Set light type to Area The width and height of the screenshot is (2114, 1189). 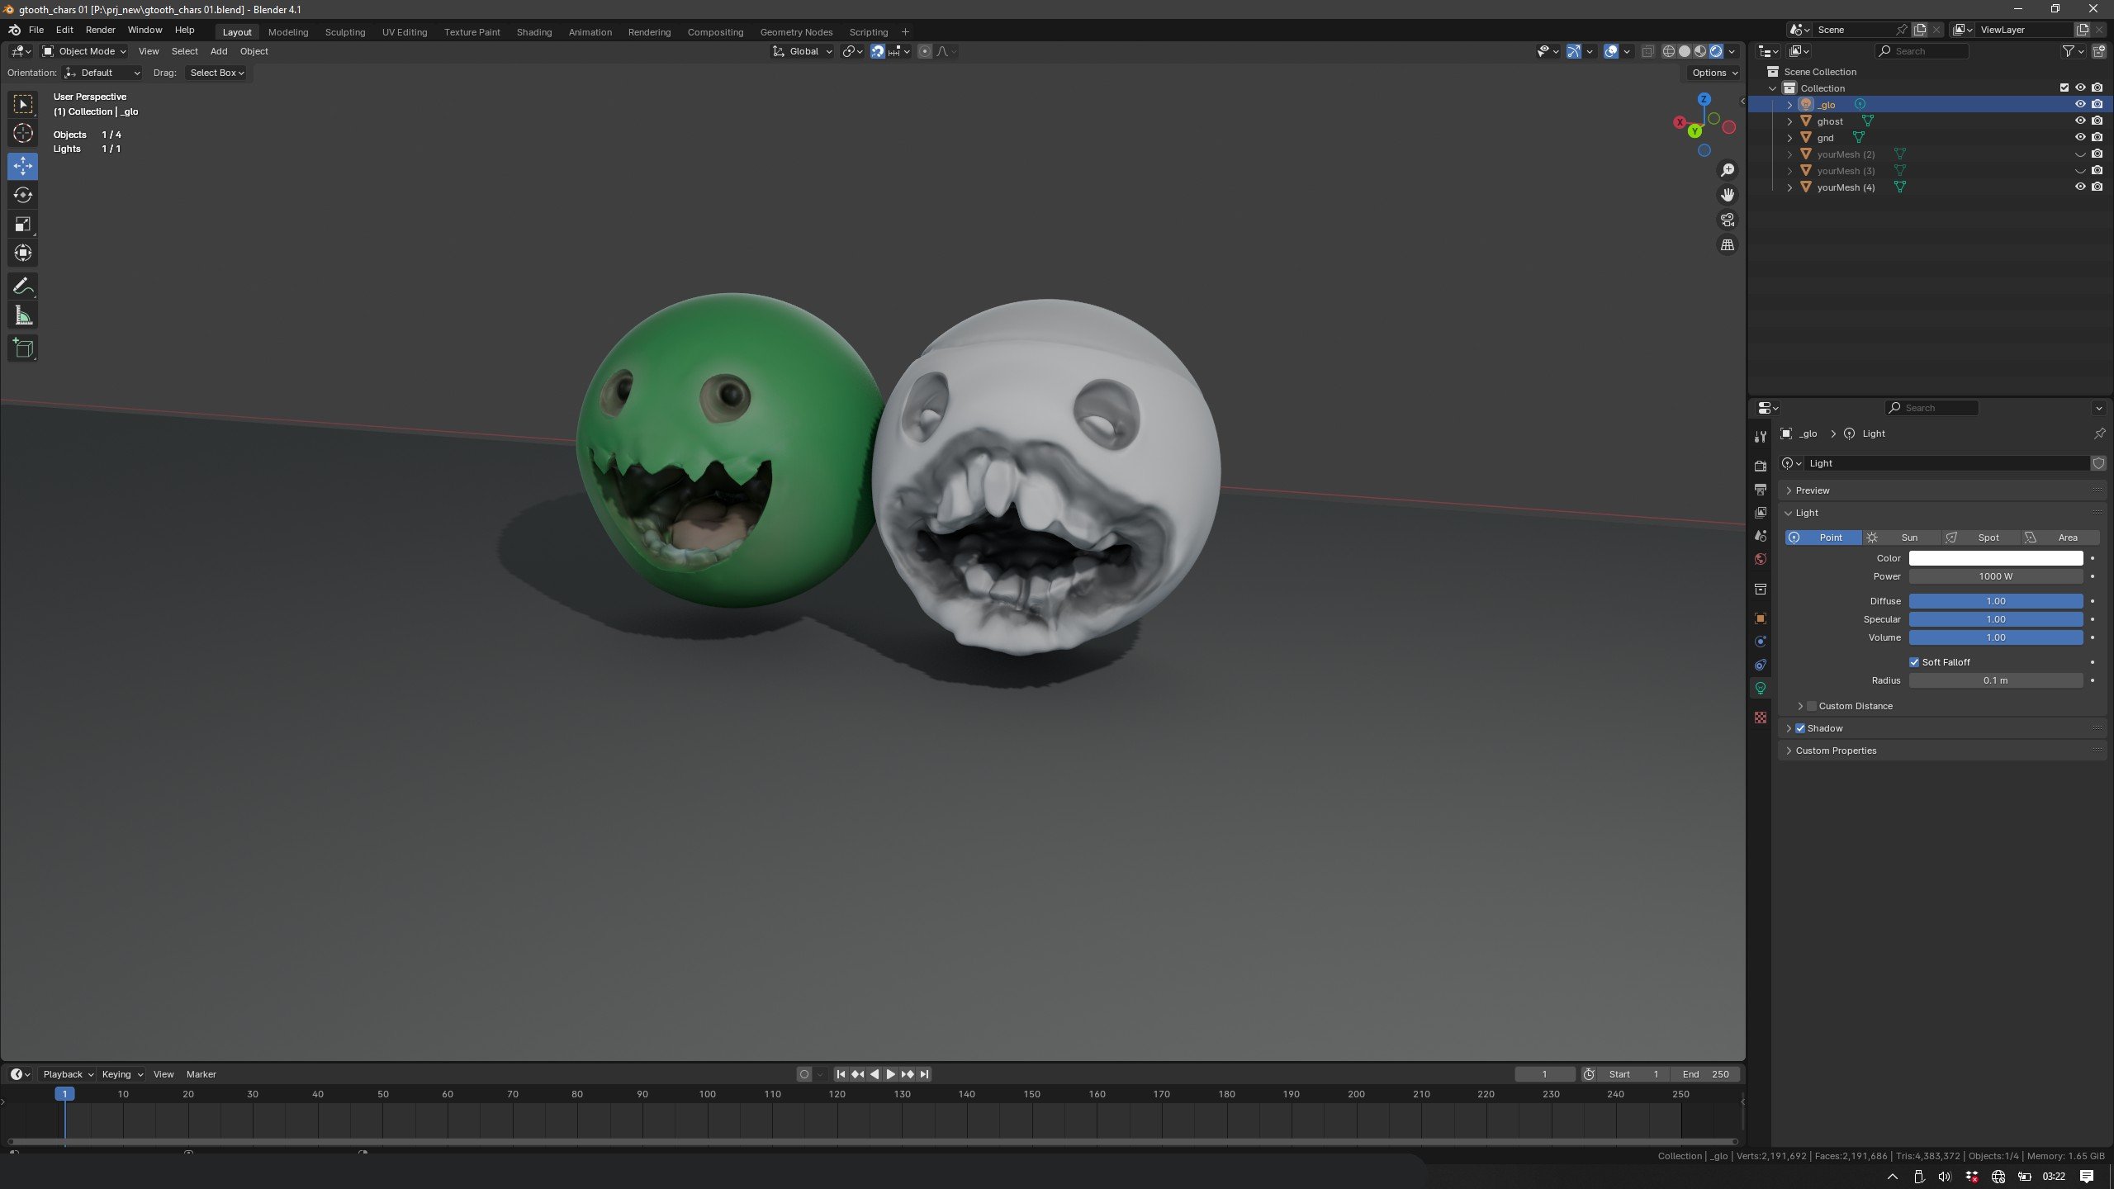(x=2059, y=537)
